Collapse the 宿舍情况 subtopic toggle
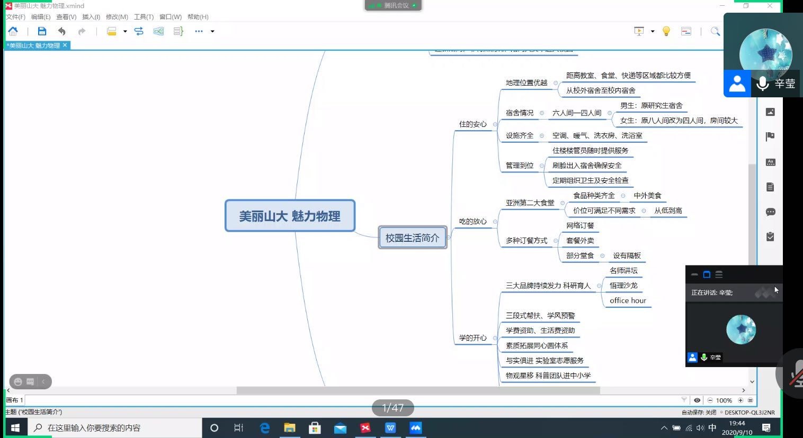The image size is (803, 438). point(542,113)
